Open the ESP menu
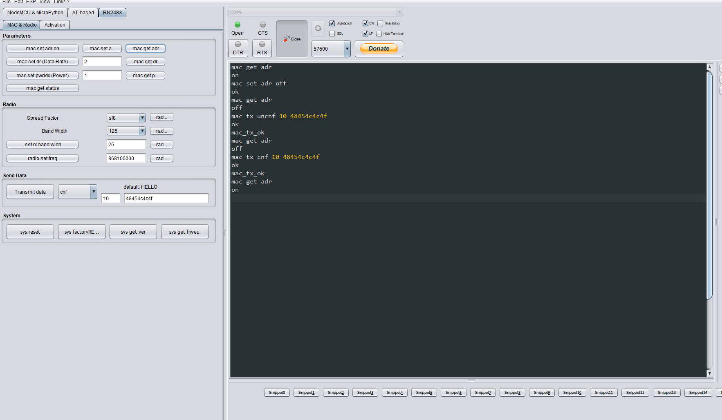722x420 pixels. tap(31, 2)
